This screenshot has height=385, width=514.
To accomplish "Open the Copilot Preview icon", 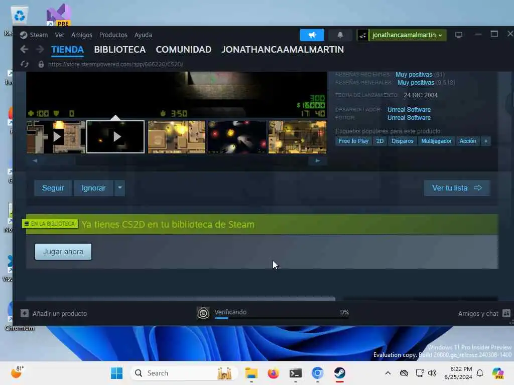I will 497,373.
